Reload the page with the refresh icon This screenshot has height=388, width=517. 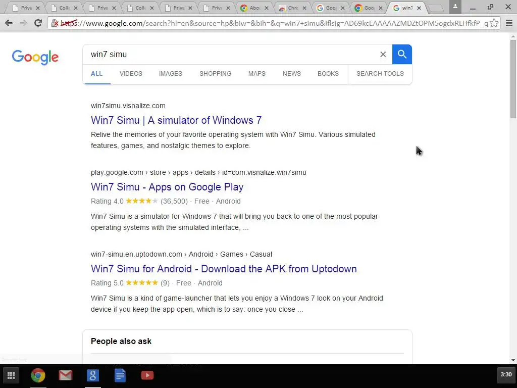[38, 23]
